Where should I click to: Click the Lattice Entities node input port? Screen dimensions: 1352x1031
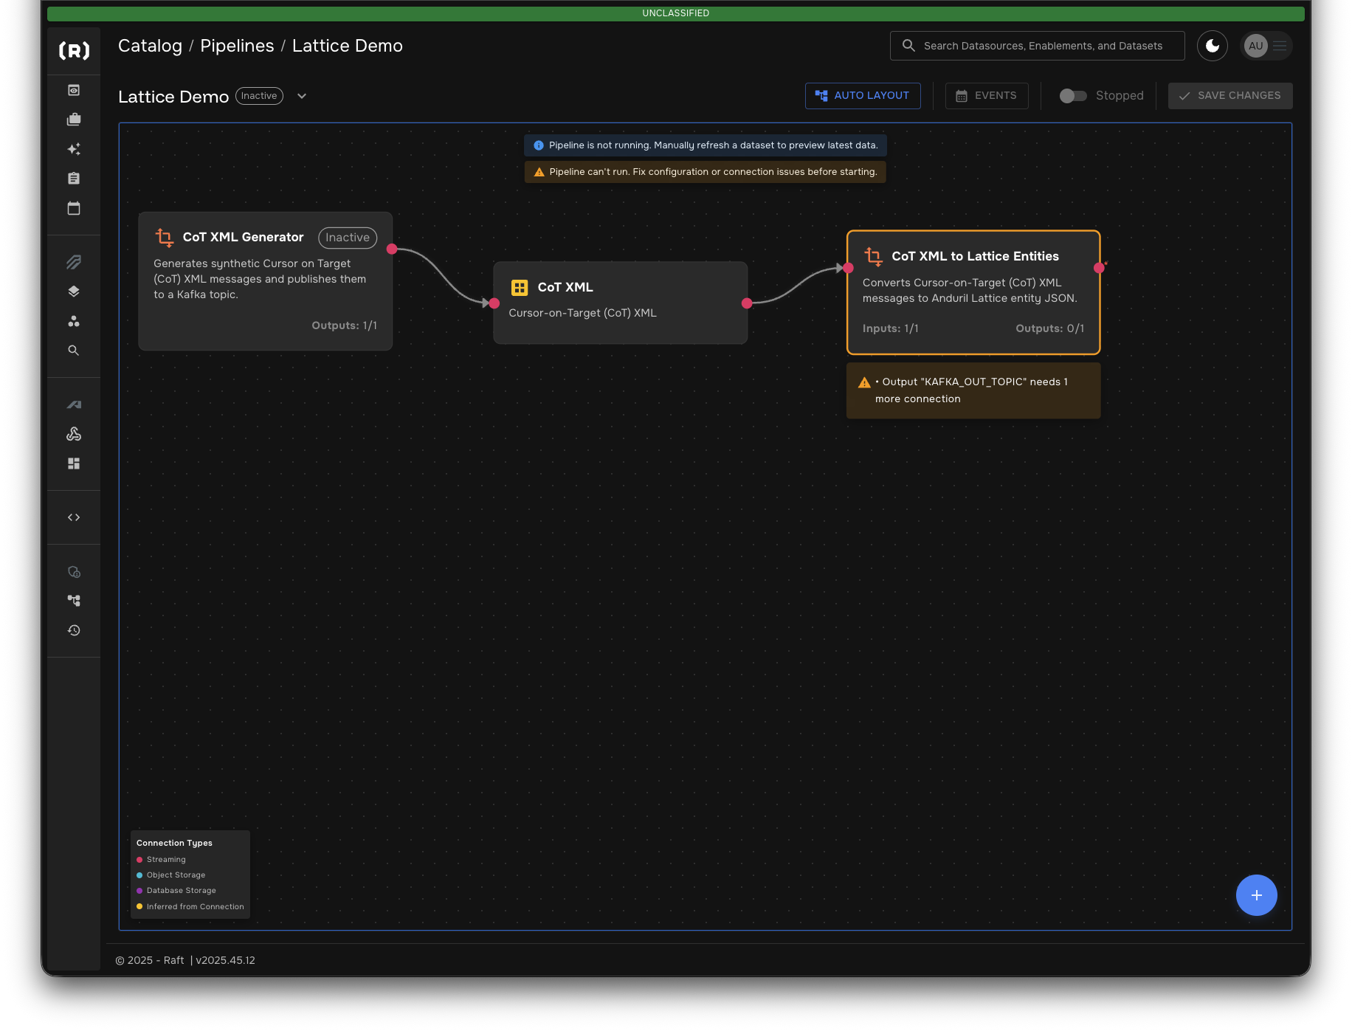click(849, 268)
